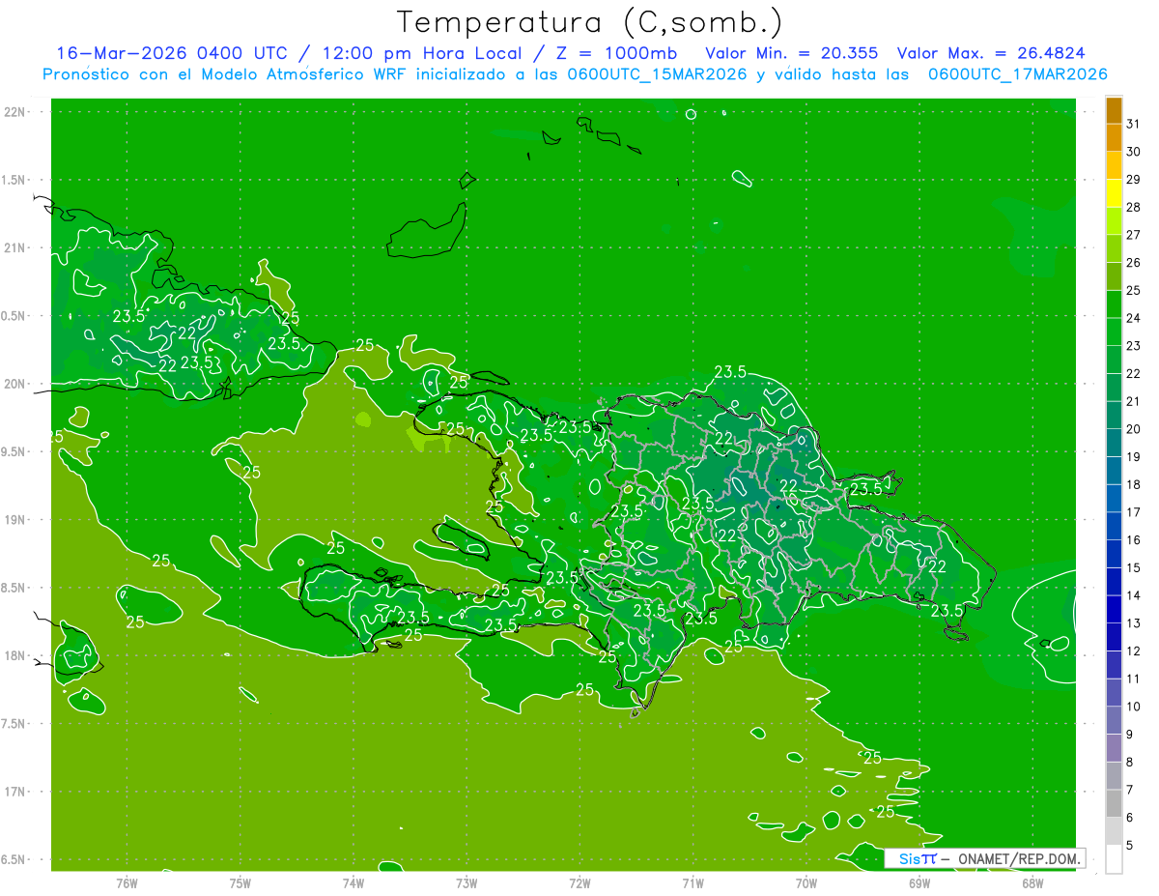
Task: Click the "75W" longitude axis label
Action: click(240, 883)
